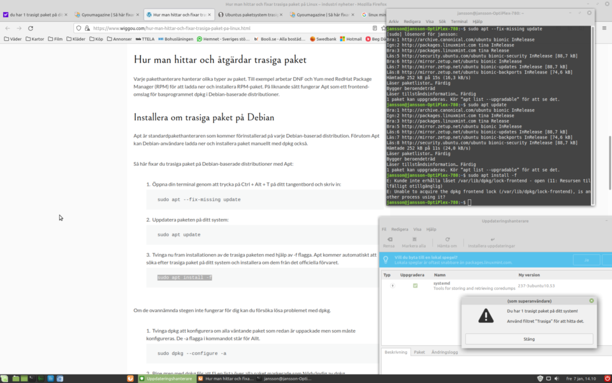
Task: Click the type icon in systemd row
Action: point(392,286)
